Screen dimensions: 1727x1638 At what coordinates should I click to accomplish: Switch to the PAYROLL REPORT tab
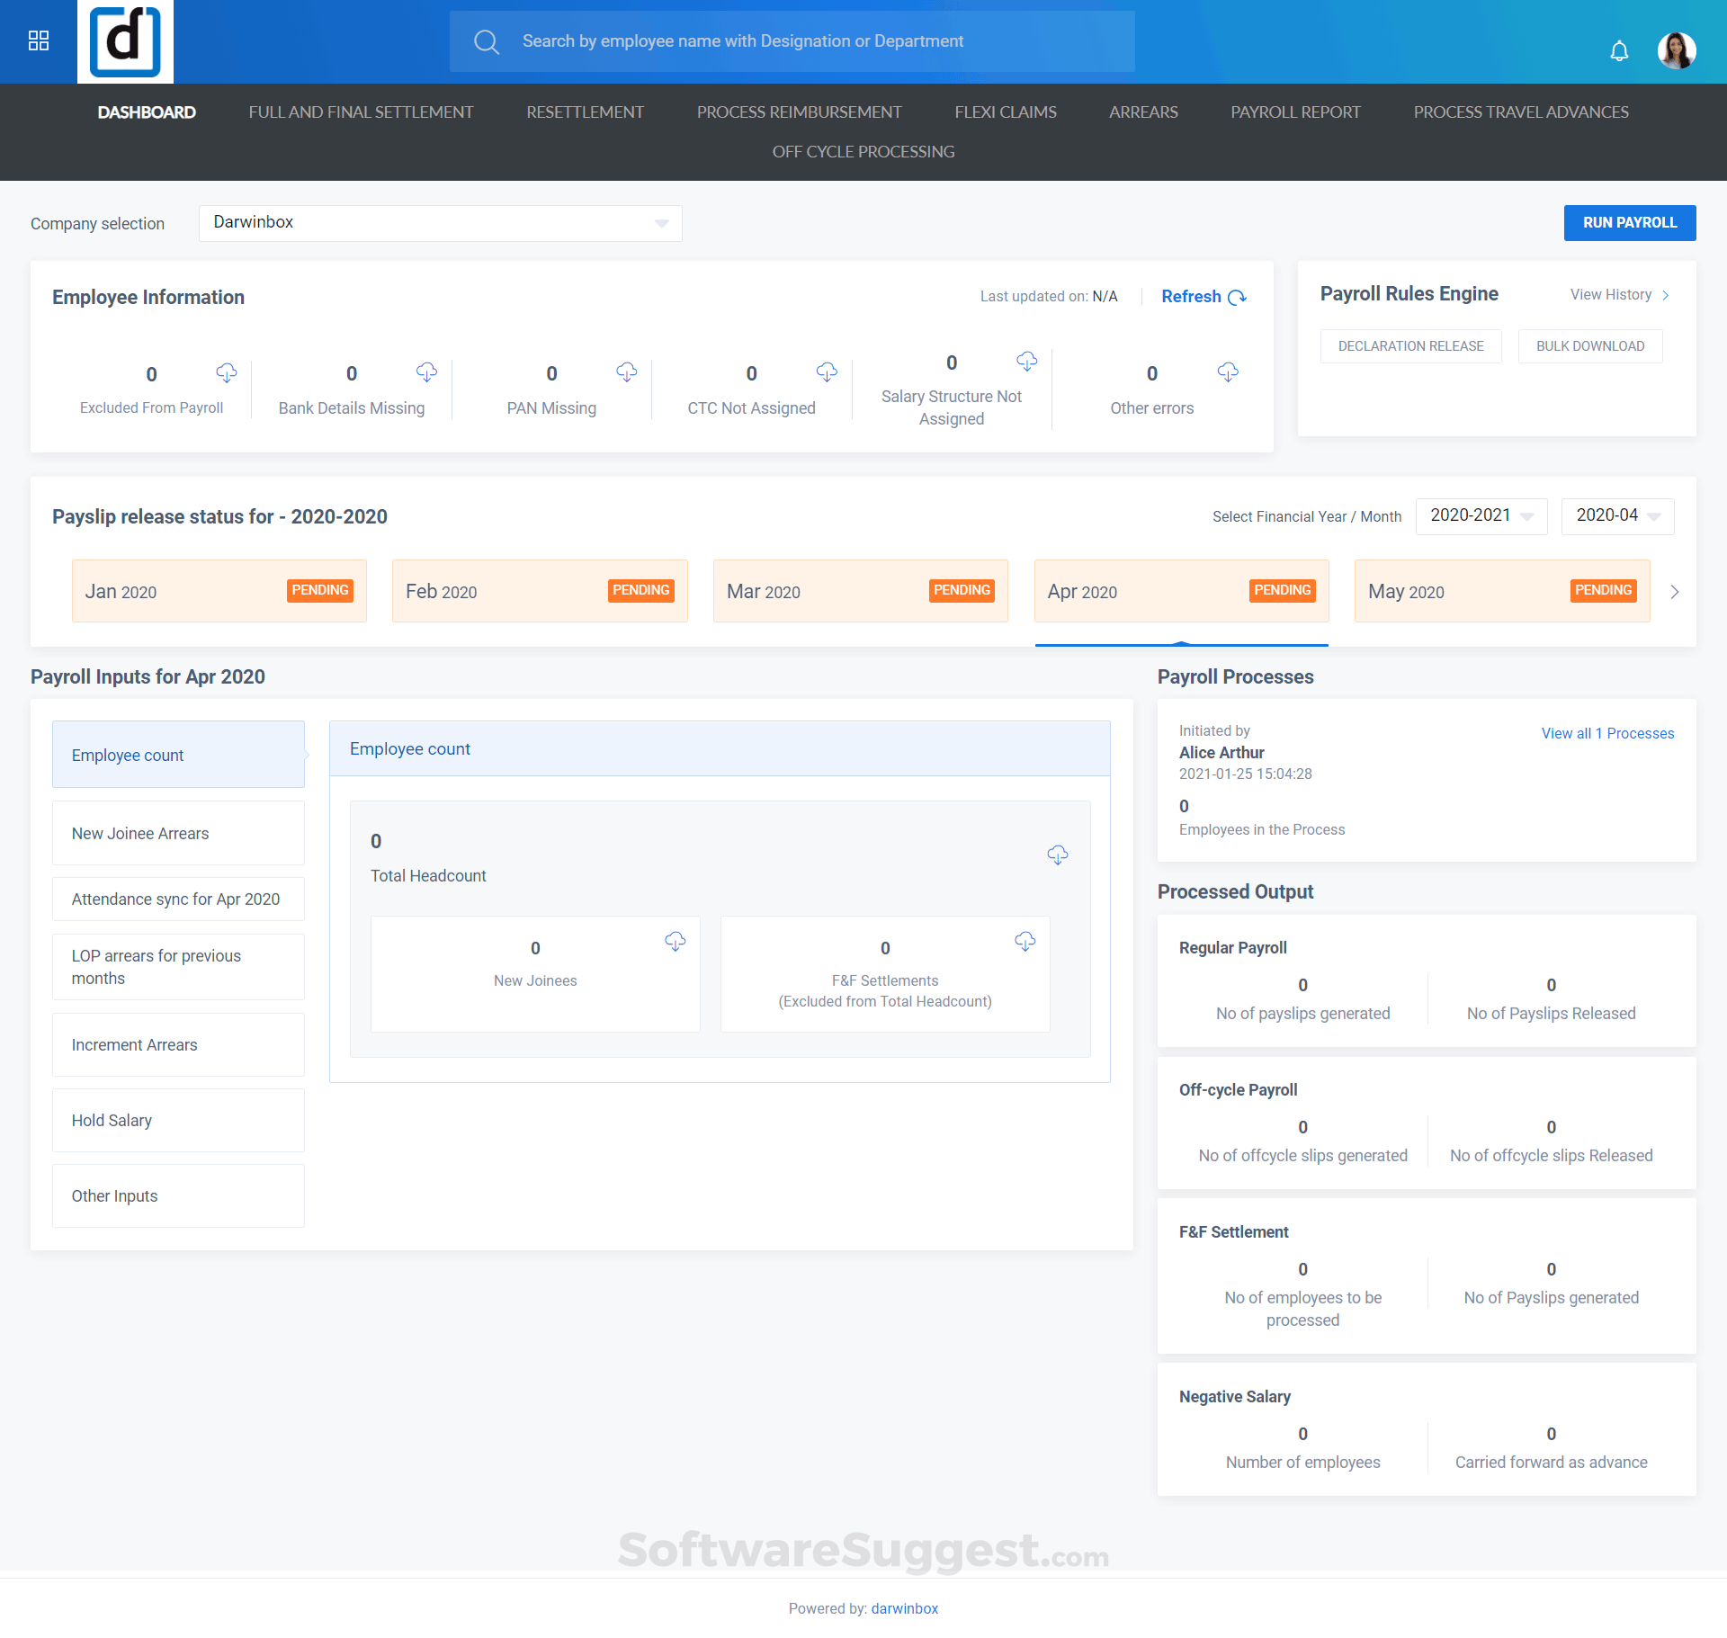tap(1295, 112)
